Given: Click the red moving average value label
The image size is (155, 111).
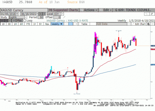Looking at the screenshot, I should coord(153,49).
